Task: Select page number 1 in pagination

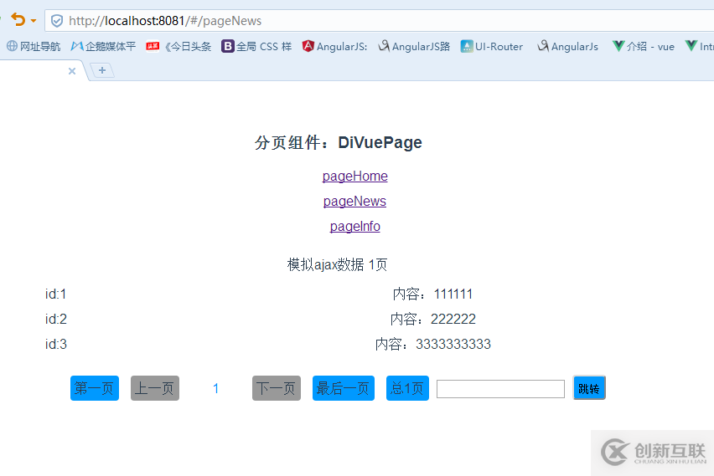Action: click(216, 389)
